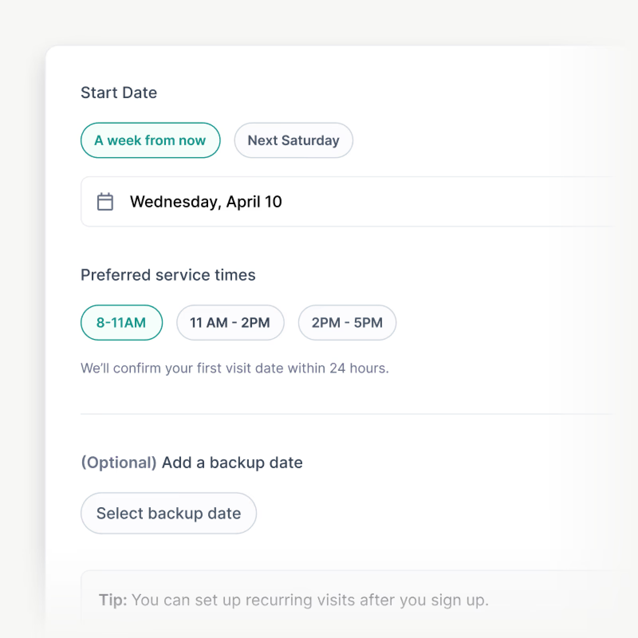Click the word "Saturday" on the chip

(x=310, y=140)
